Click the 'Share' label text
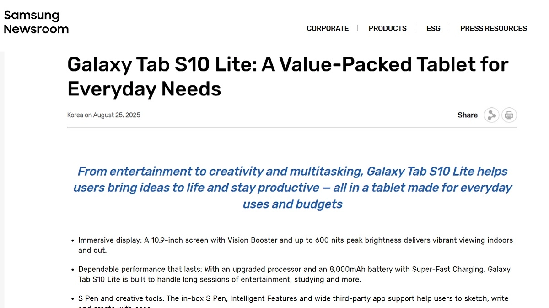The height and width of the screenshot is (308, 549). click(x=467, y=115)
